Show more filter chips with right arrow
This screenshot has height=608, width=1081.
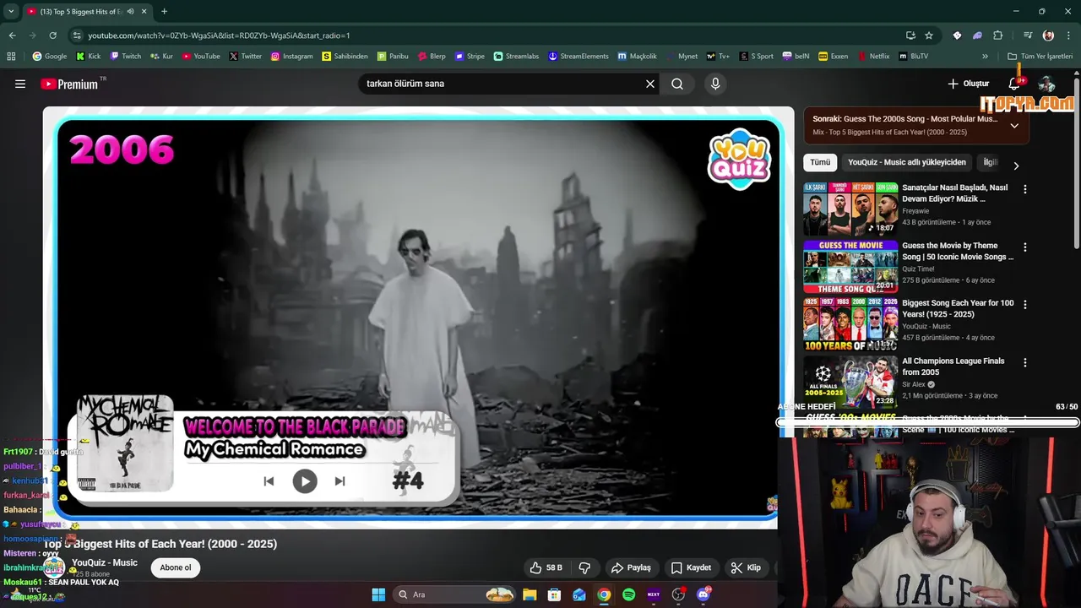pos(1016,166)
